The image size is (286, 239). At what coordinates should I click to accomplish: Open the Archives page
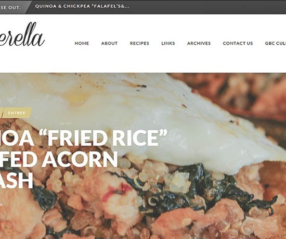pyautogui.click(x=199, y=43)
